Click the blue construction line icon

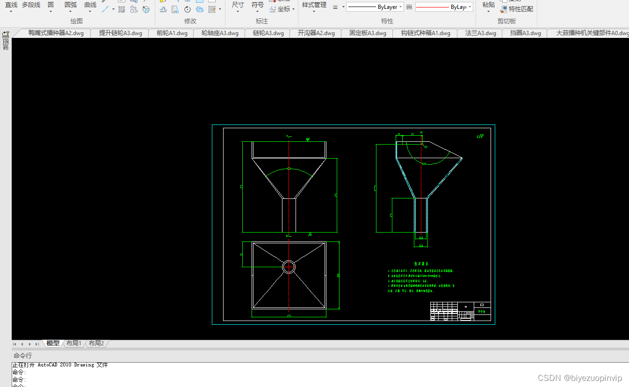point(106,9)
